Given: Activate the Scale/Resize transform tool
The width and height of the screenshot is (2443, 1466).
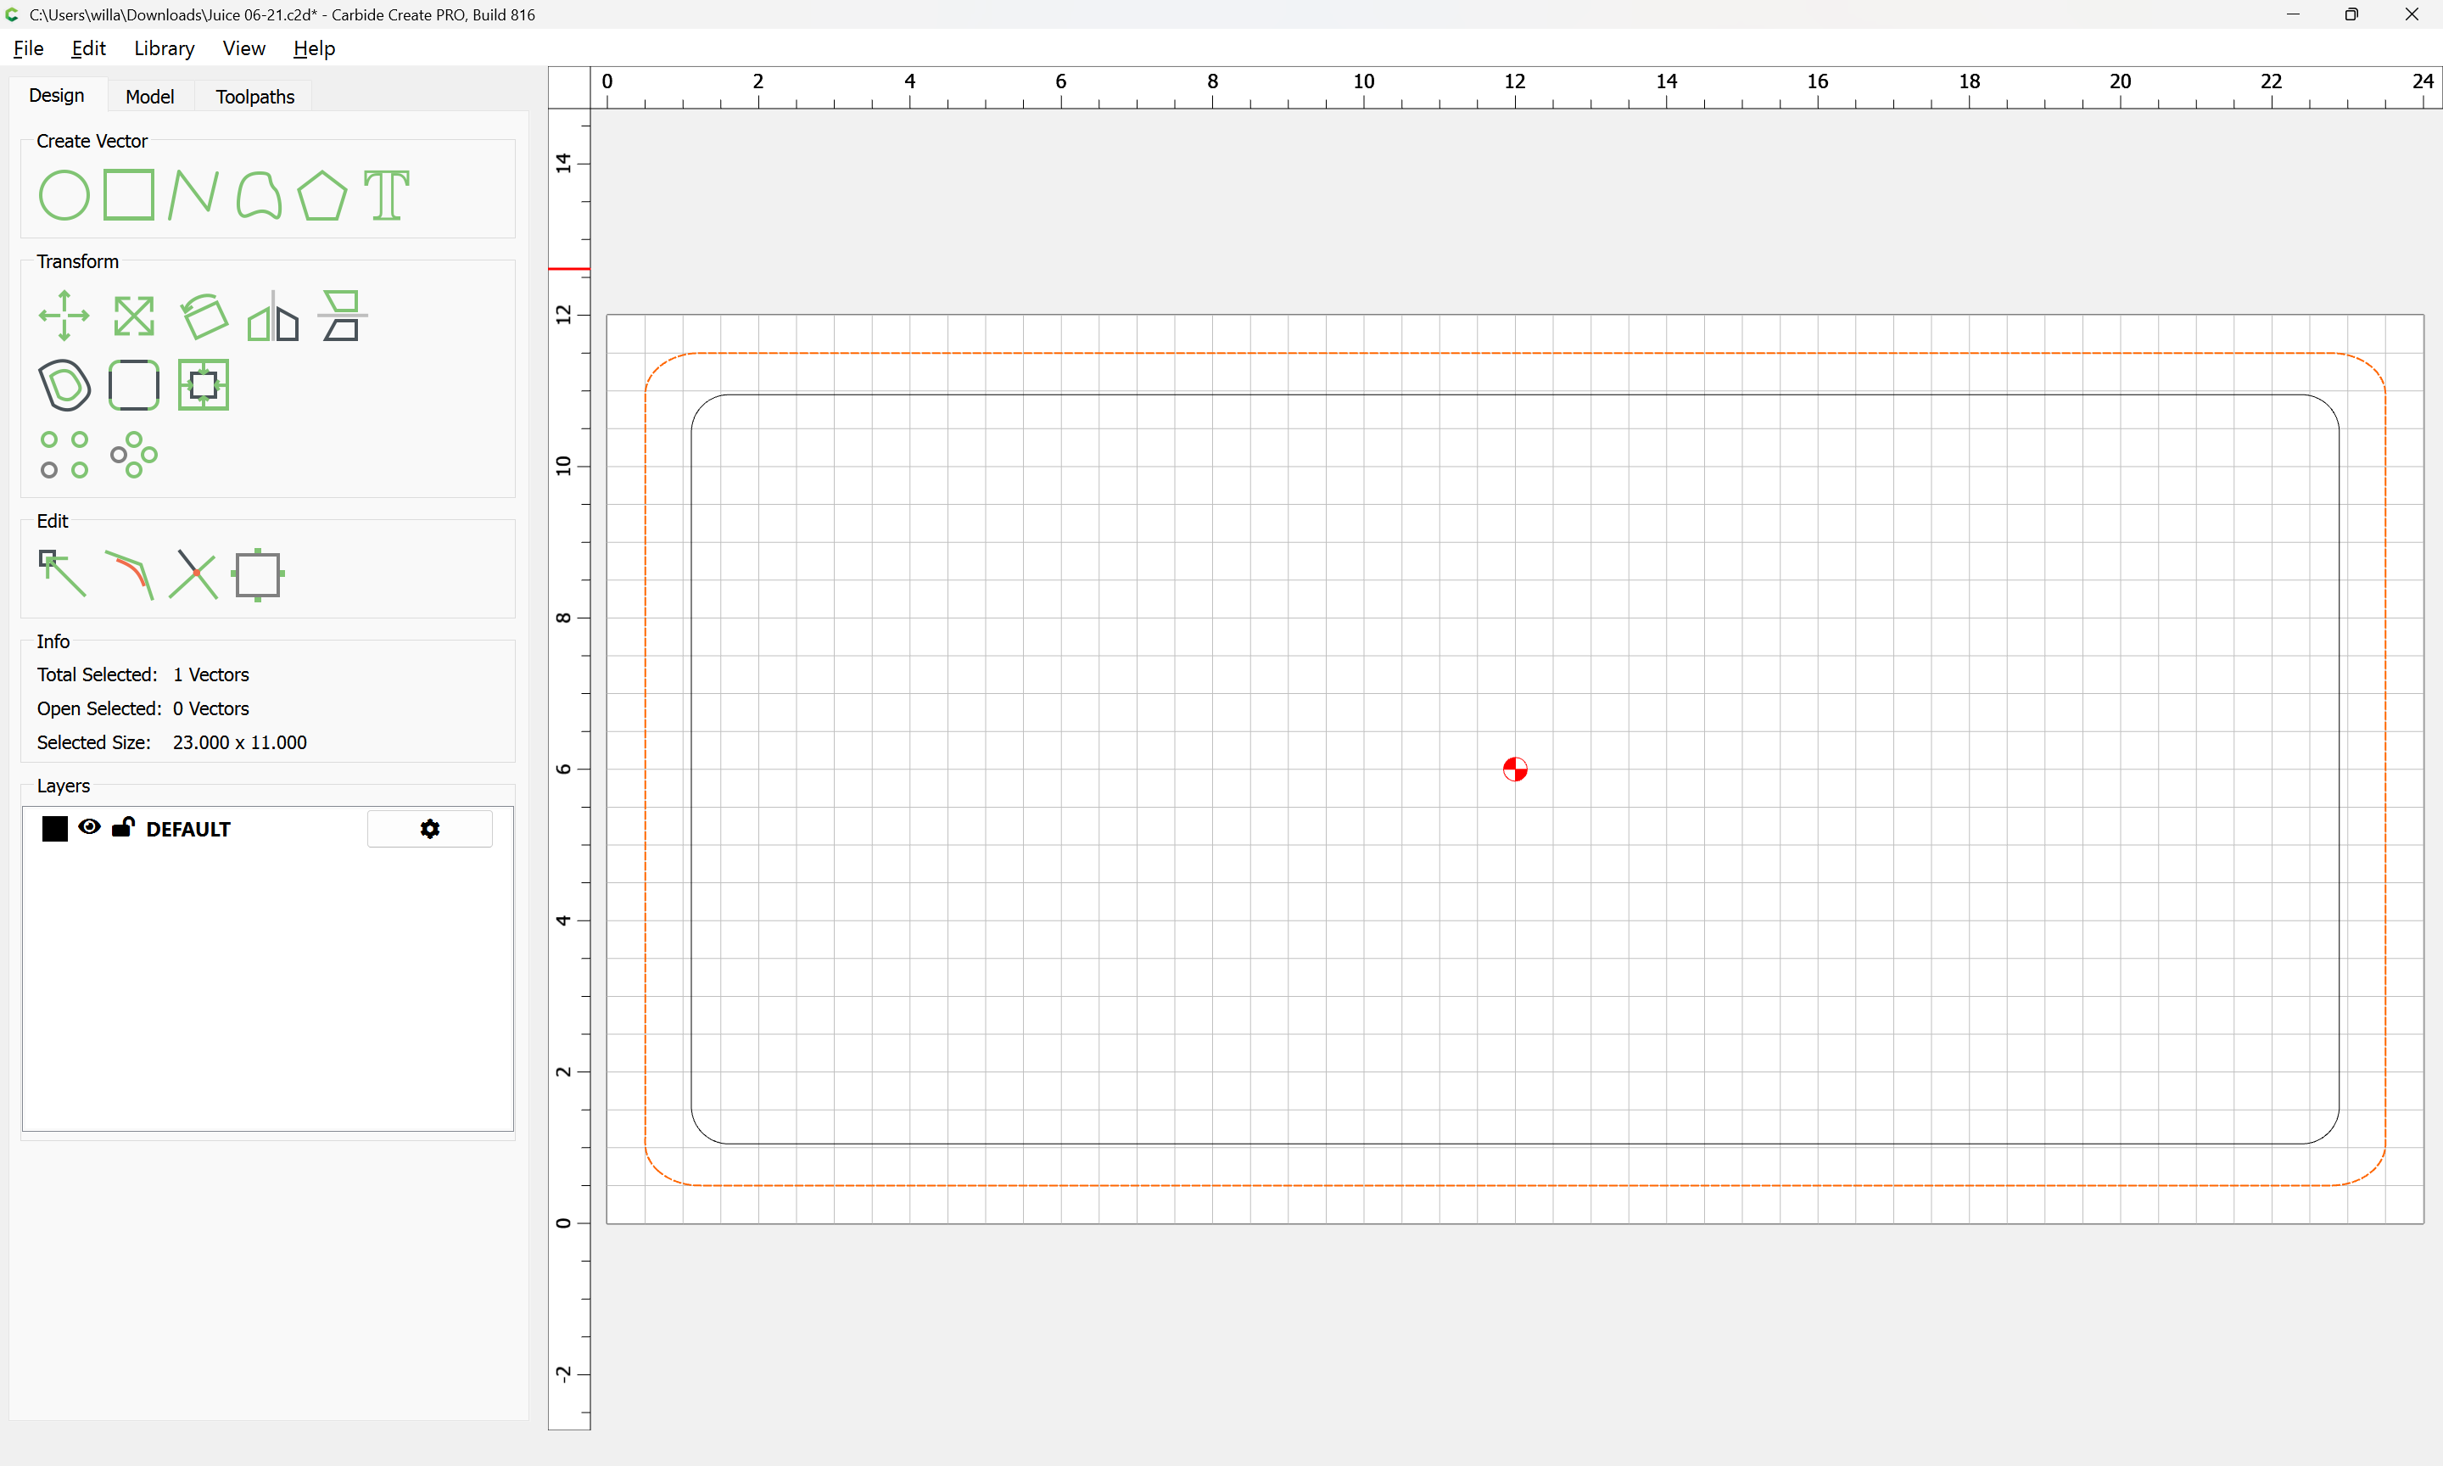Looking at the screenshot, I should (x=133, y=315).
